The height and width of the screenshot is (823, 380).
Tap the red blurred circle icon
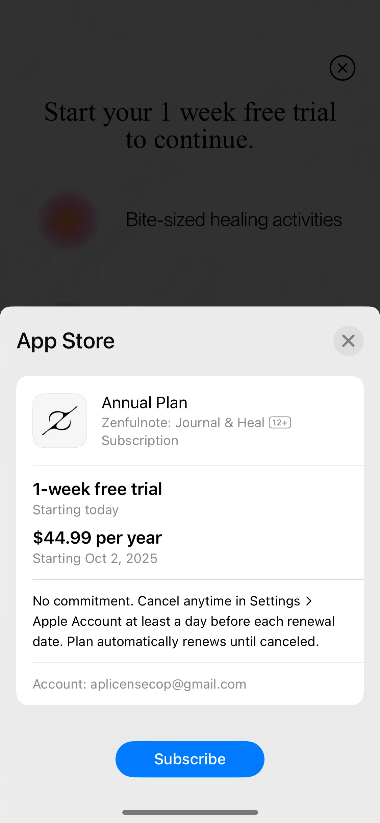tap(69, 220)
